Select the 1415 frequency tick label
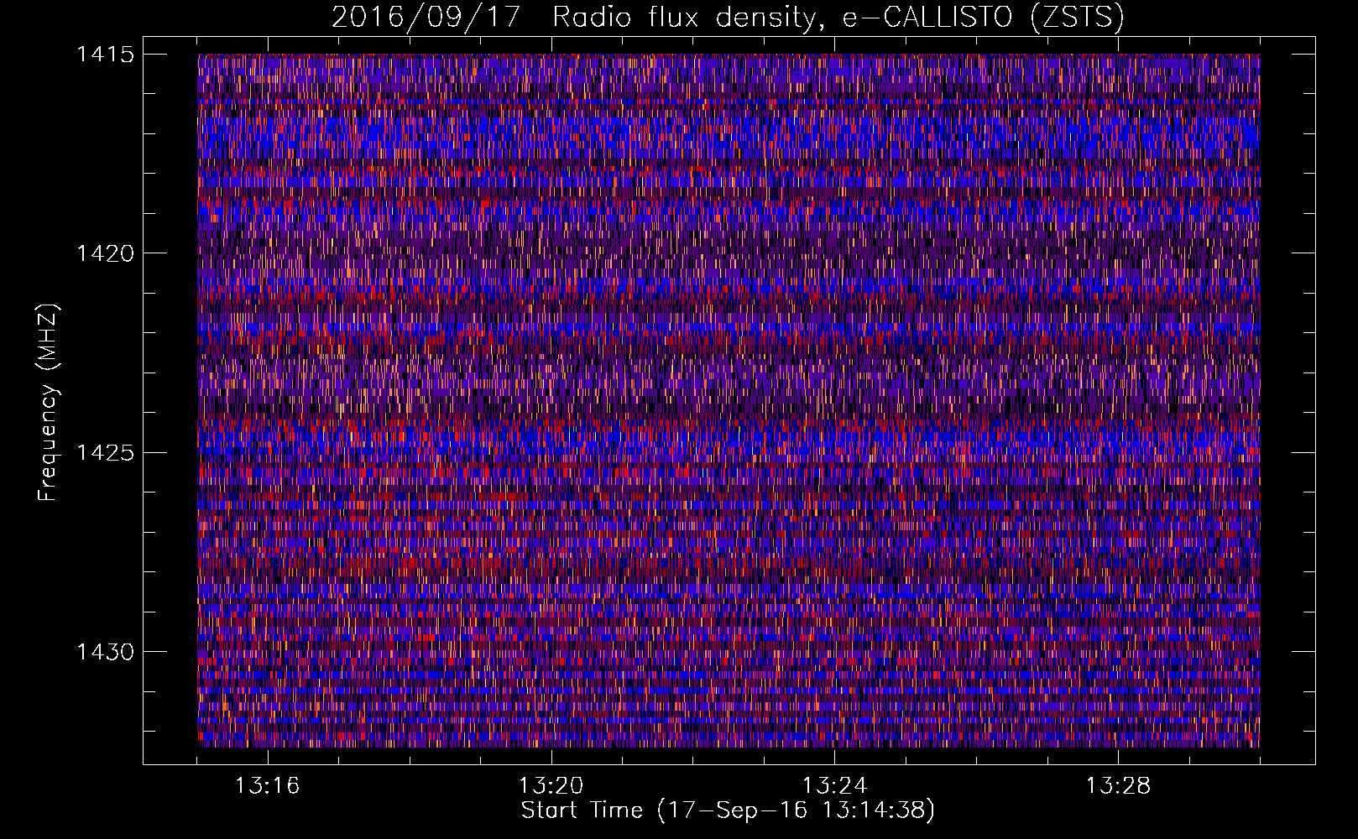This screenshot has width=1358, height=839. [x=106, y=55]
